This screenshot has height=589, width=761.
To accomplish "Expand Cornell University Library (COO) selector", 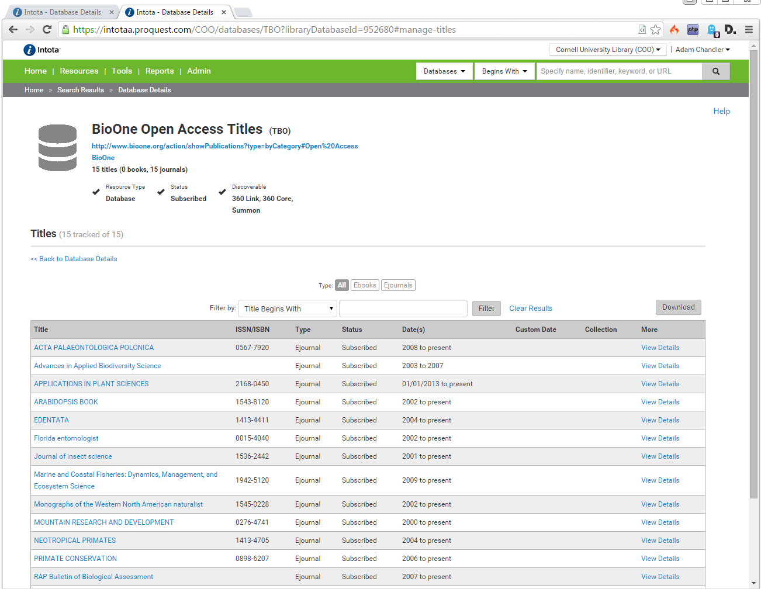I will coord(608,50).
